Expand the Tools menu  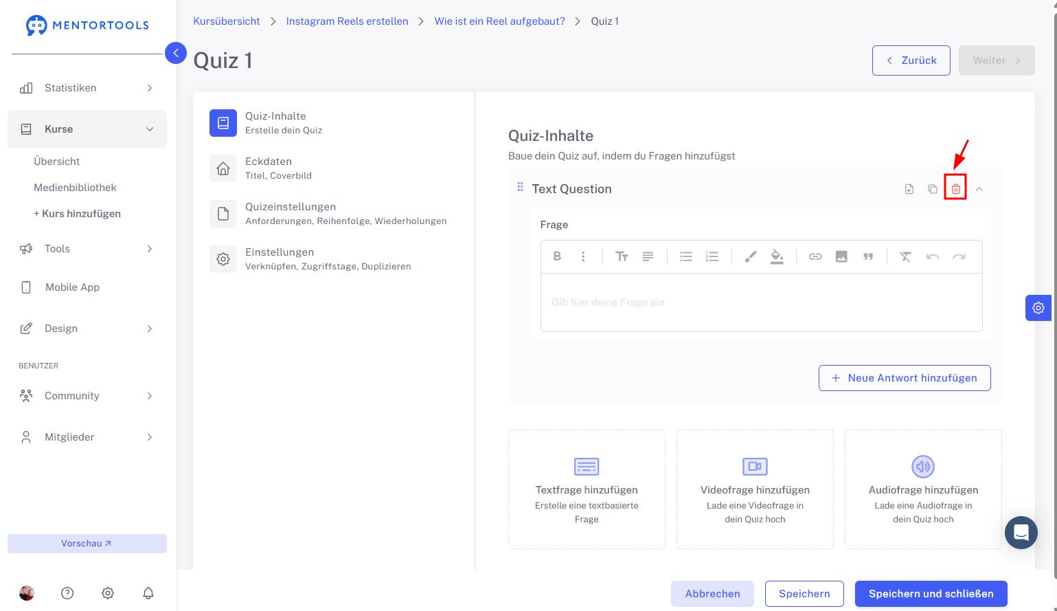[x=87, y=249]
